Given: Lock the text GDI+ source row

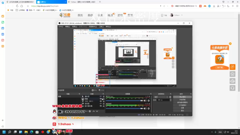Looking at the screenshot, I should [103, 101].
